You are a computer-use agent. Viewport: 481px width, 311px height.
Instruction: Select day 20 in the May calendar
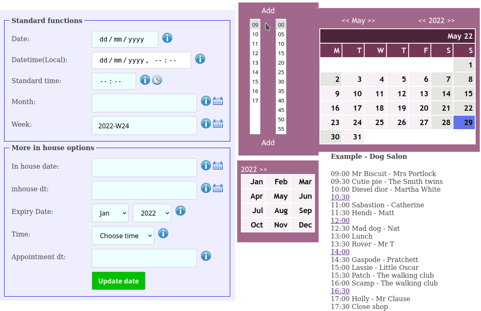tap(420, 108)
